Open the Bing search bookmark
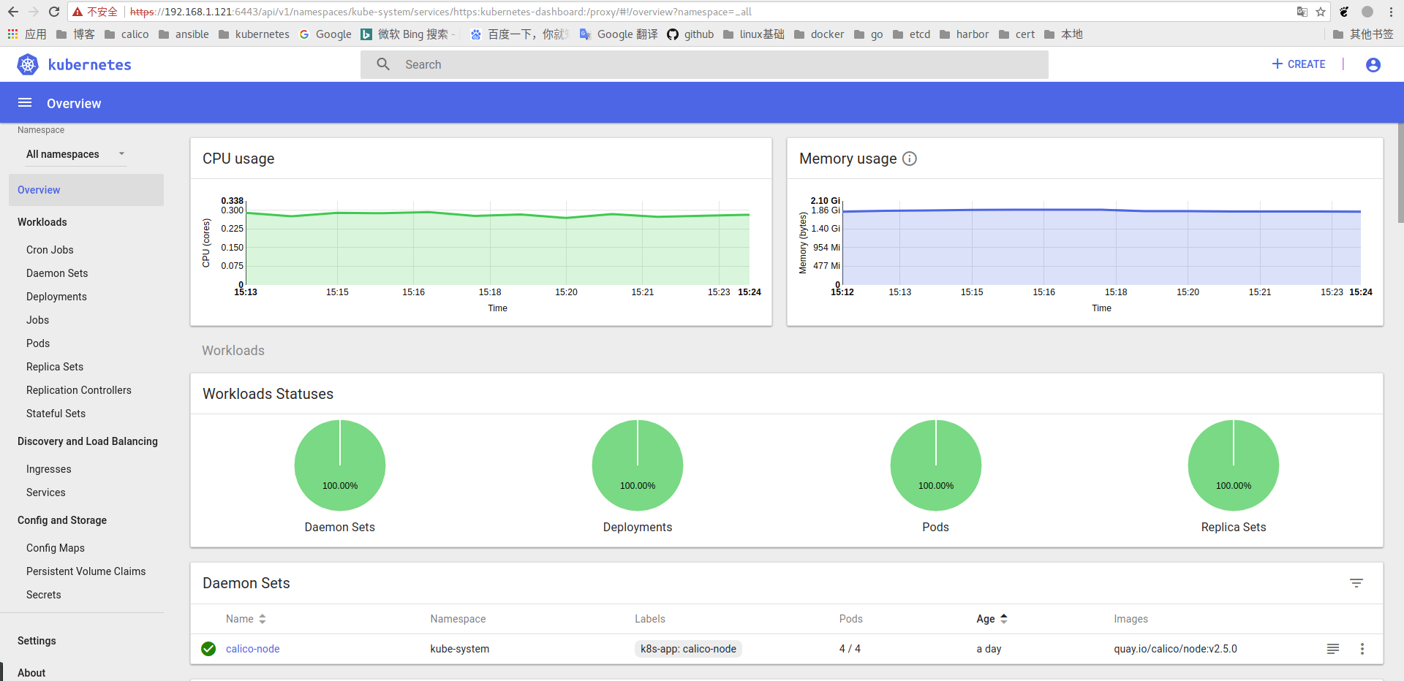 407,34
